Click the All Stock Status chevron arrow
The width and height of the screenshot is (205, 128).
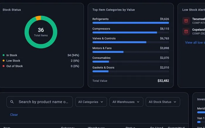click(x=175, y=102)
